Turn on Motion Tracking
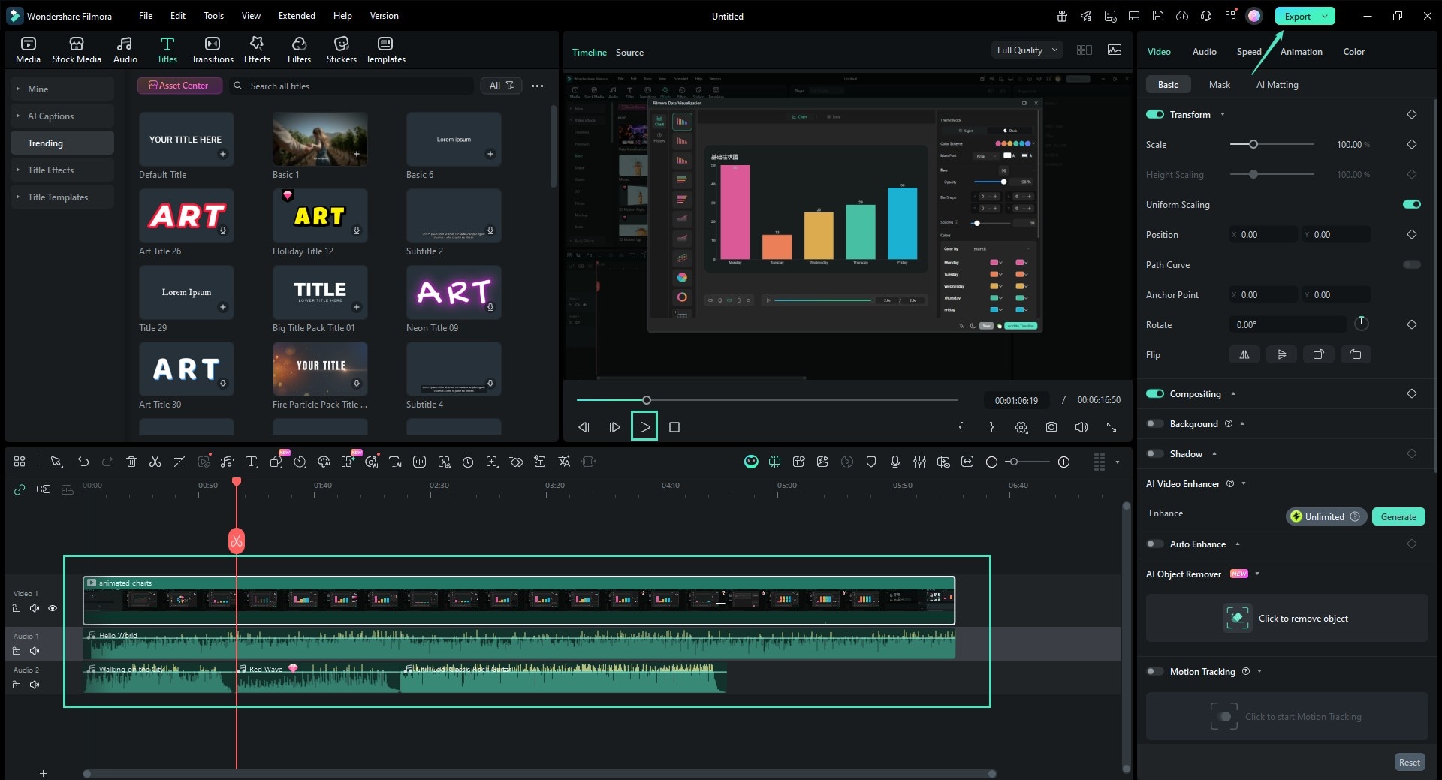Viewport: 1442px width, 780px height. tap(1154, 671)
